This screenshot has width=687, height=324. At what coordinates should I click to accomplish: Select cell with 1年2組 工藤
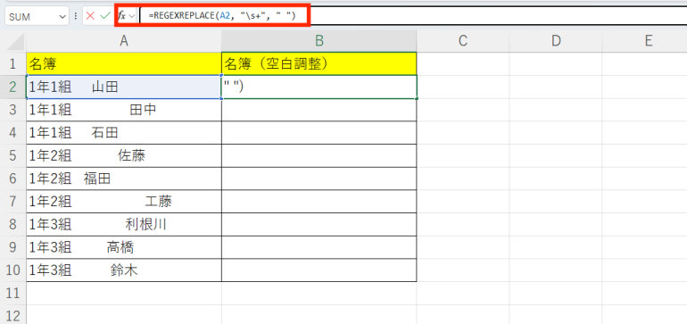tap(124, 201)
